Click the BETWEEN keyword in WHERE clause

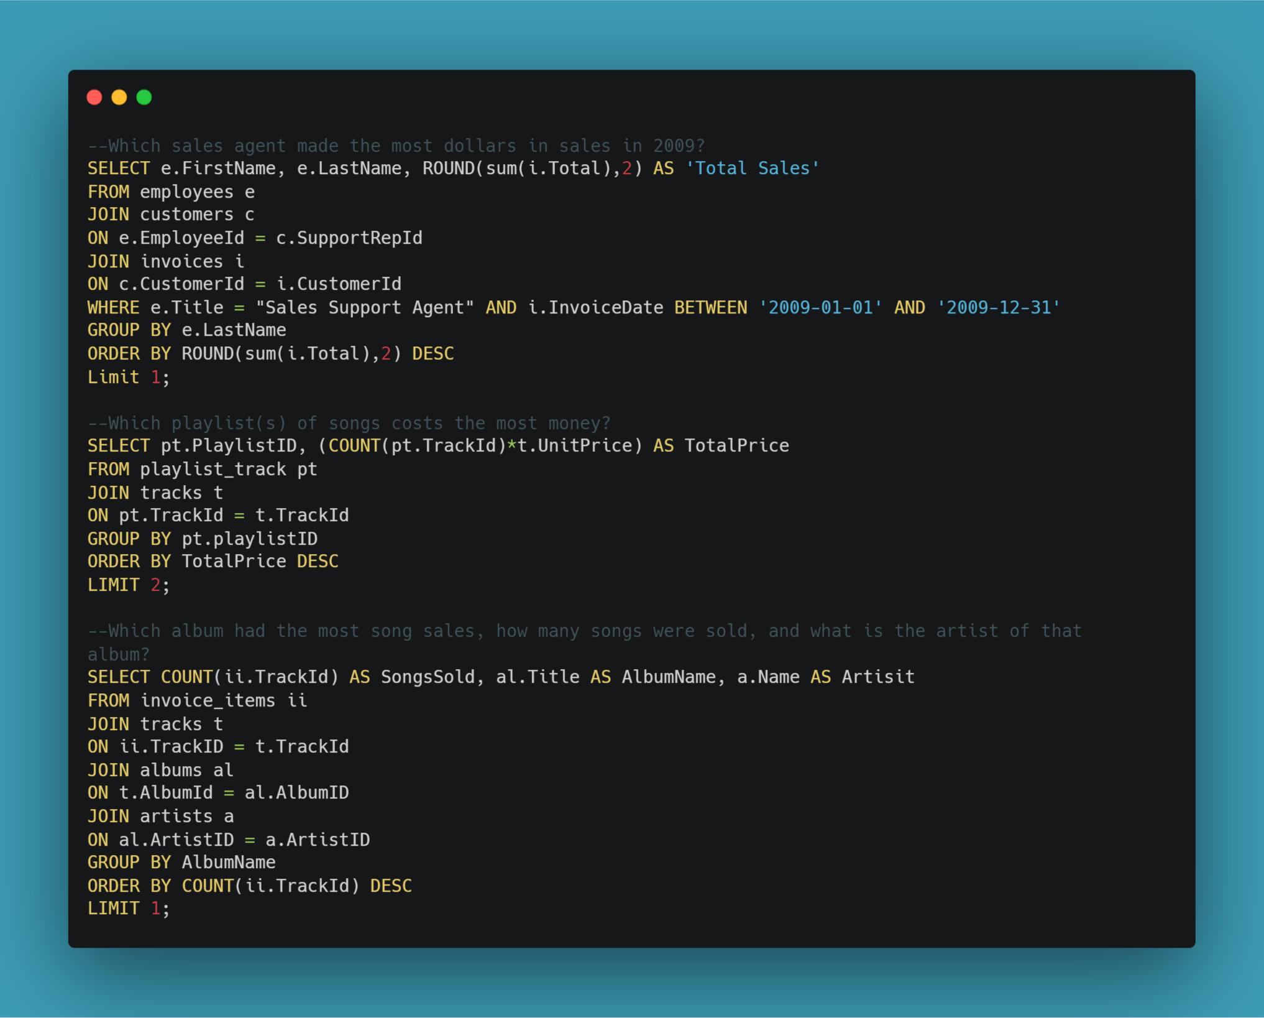pos(710,307)
